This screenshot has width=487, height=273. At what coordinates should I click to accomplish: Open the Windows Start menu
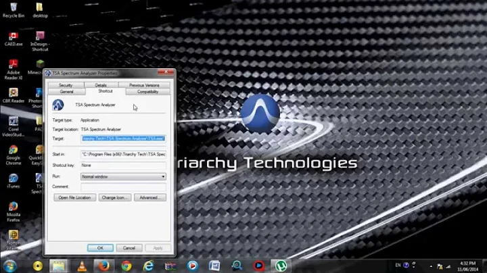(9, 266)
